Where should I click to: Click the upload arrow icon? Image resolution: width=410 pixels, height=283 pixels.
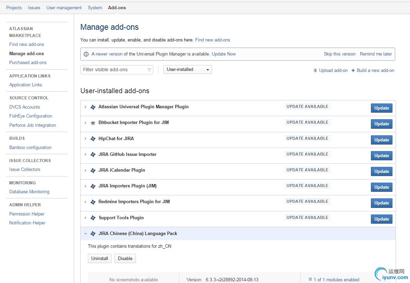pos(315,71)
